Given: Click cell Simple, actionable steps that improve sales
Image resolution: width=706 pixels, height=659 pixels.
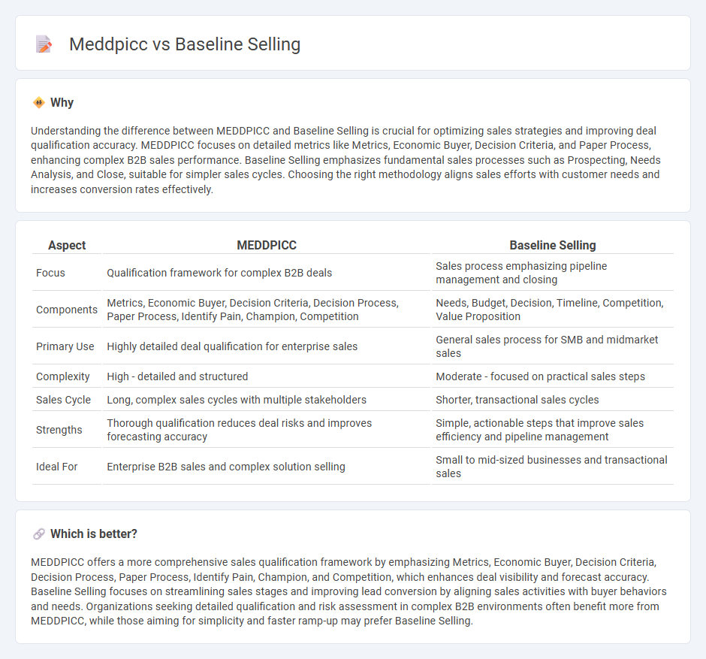Looking at the screenshot, I should point(553,430).
